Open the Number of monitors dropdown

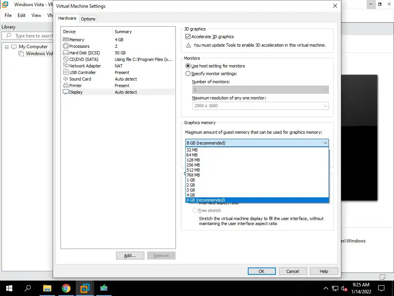tap(260, 89)
